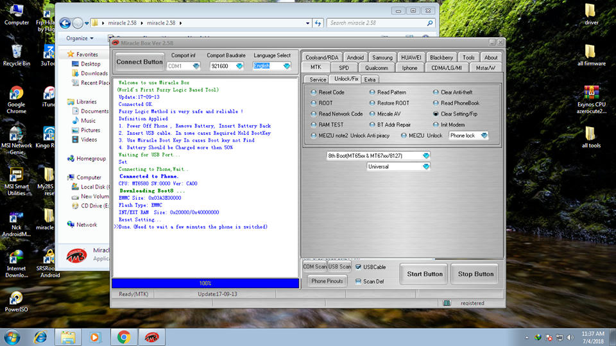
Task: Select Read Network Code option
Action: [x=314, y=114]
